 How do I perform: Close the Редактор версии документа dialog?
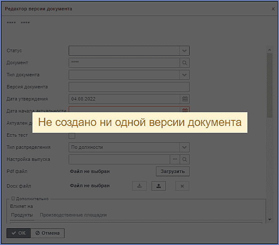point(273,9)
